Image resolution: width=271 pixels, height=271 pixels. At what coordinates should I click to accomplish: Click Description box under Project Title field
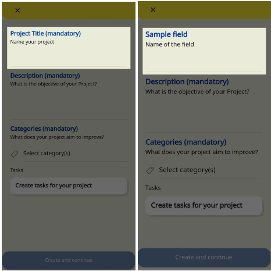pos(69,96)
